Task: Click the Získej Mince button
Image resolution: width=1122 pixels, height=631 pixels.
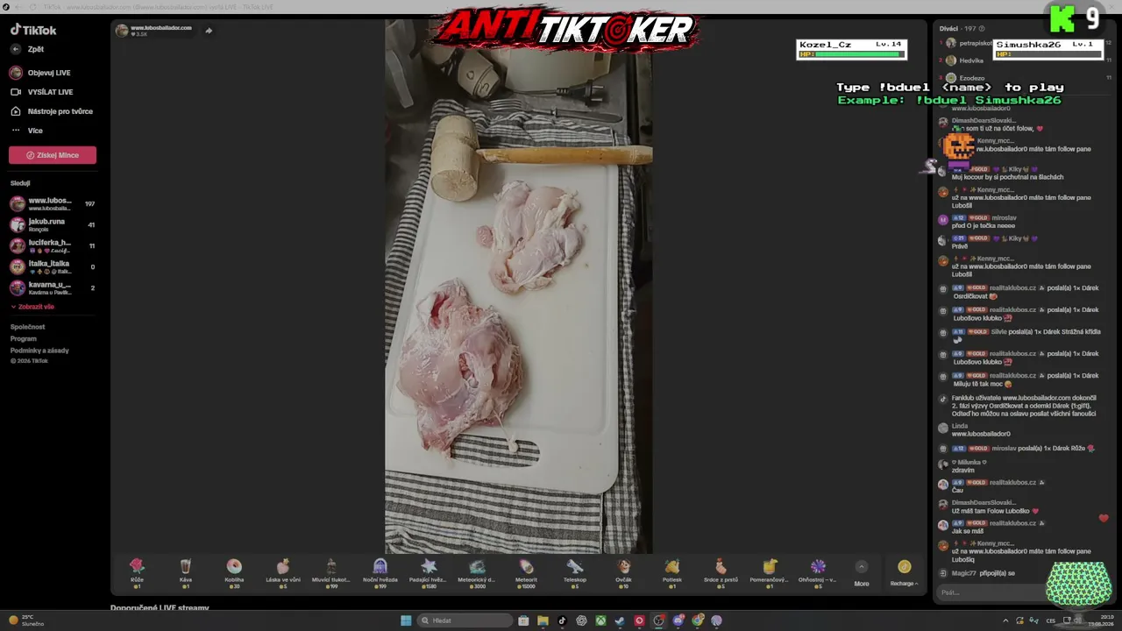Action: point(53,155)
